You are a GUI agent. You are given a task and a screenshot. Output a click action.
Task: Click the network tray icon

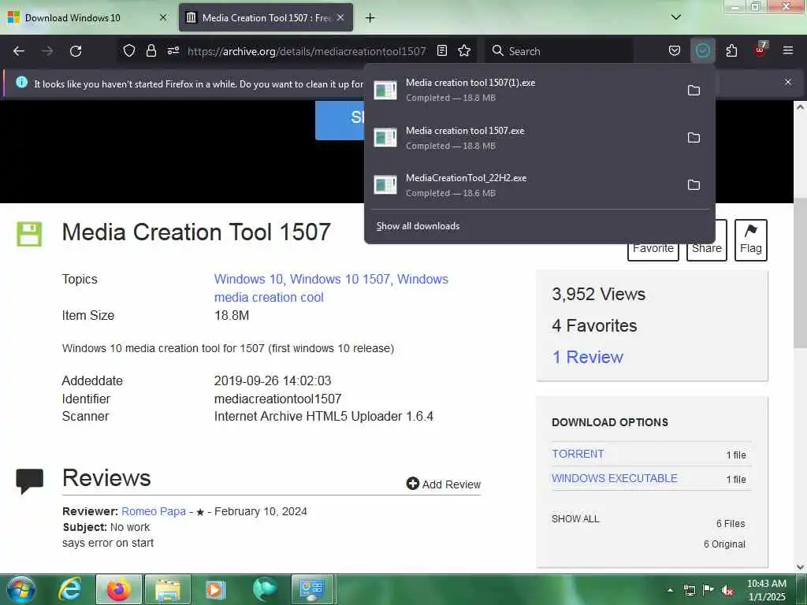pos(690,591)
